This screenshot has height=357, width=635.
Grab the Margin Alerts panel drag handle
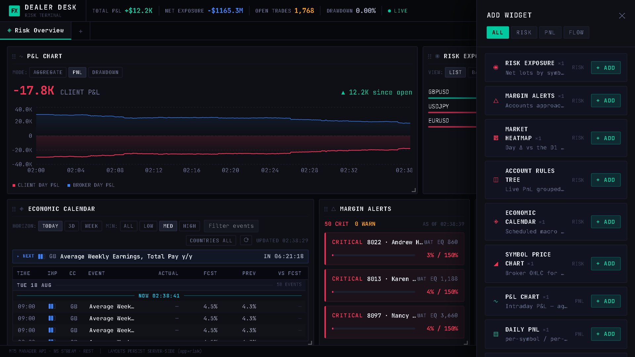[x=326, y=209]
